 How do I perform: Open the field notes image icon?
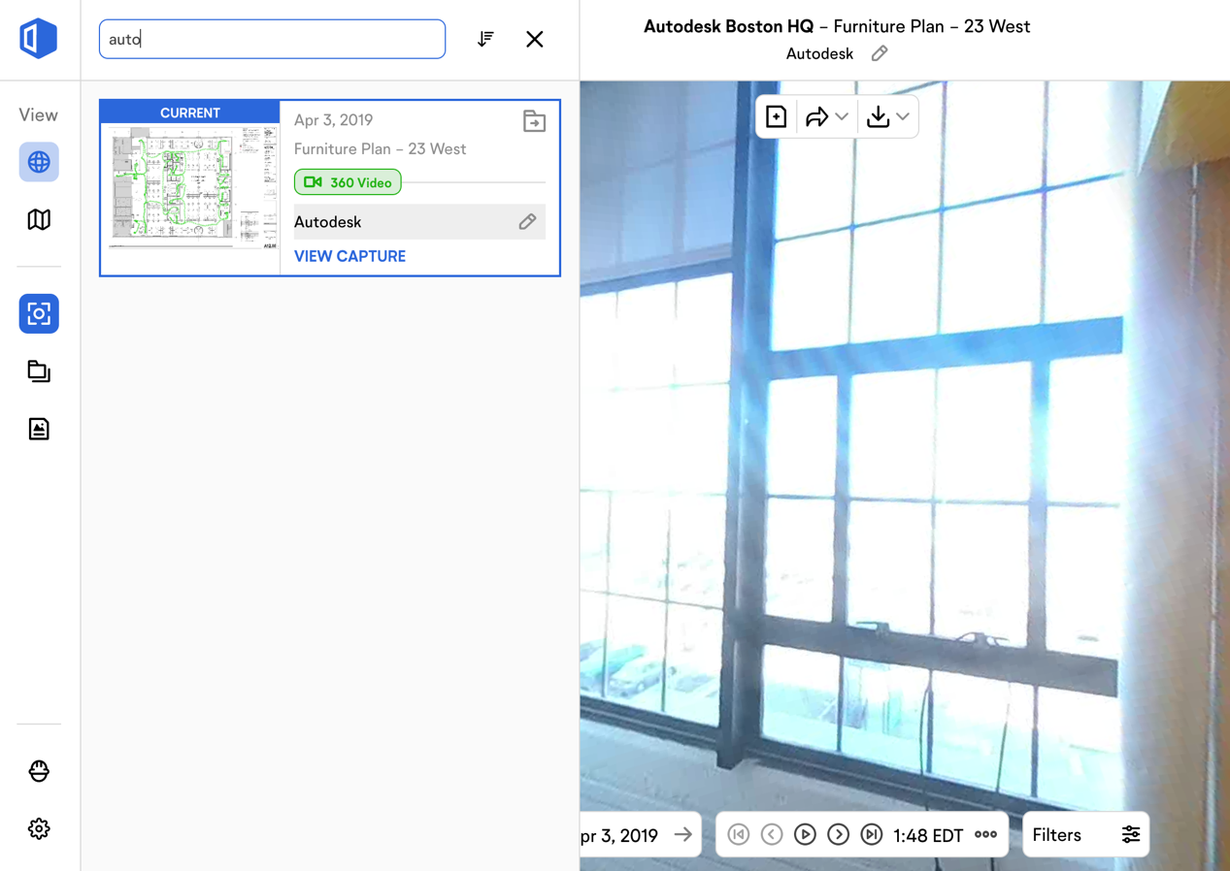pyautogui.click(x=39, y=429)
